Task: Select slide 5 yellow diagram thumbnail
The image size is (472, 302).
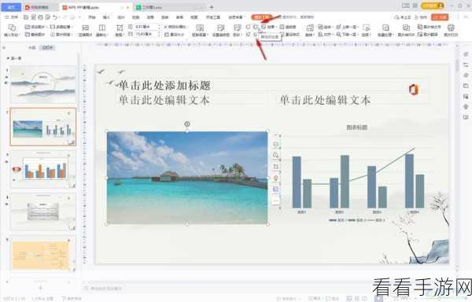Action: [x=43, y=254]
